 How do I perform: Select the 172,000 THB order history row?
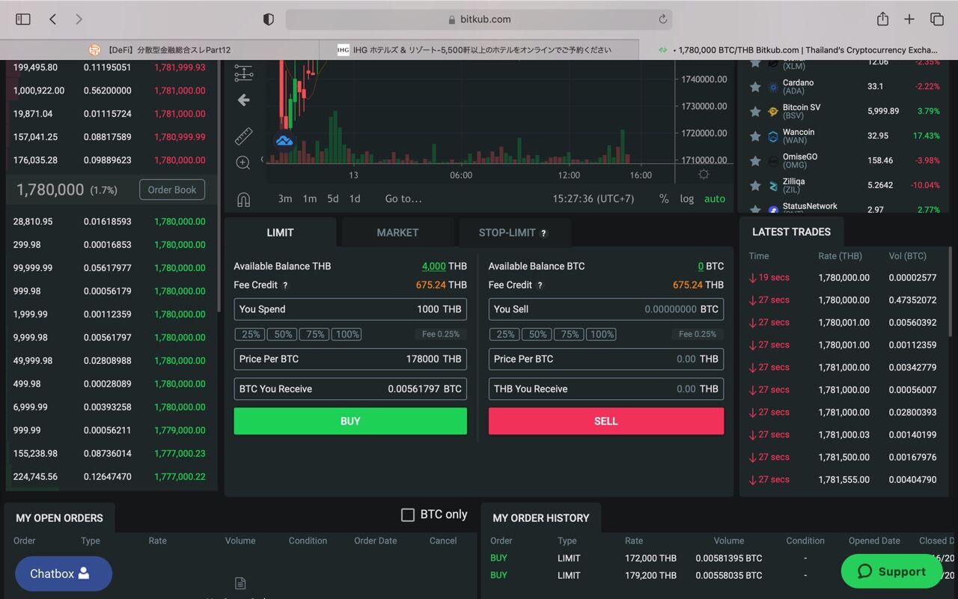[718, 558]
